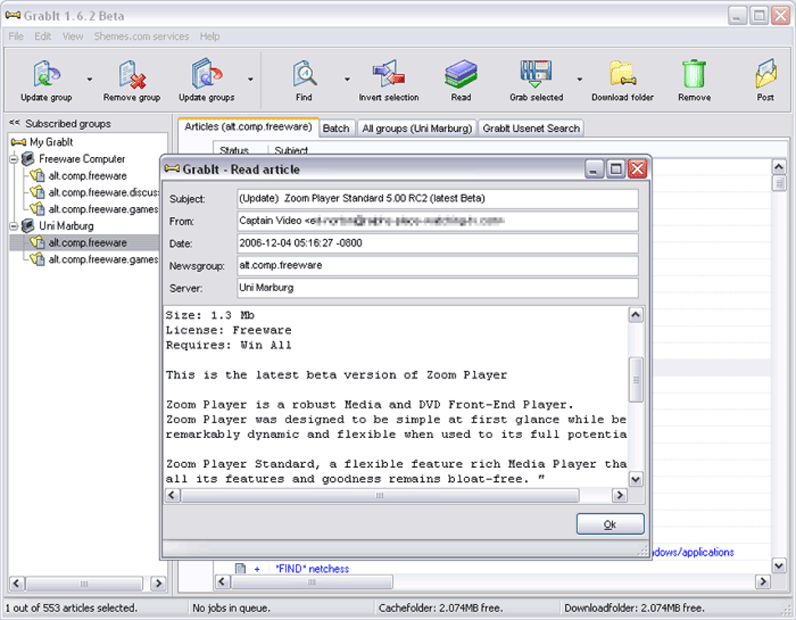The width and height of the screenshot is (796, 620).
Task: Click the Remove group toolbar icon
Action: click(132, 74)
